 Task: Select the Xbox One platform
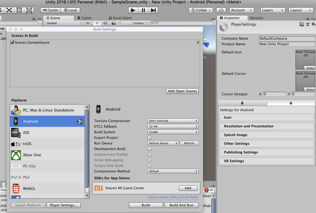coord(47,155)
